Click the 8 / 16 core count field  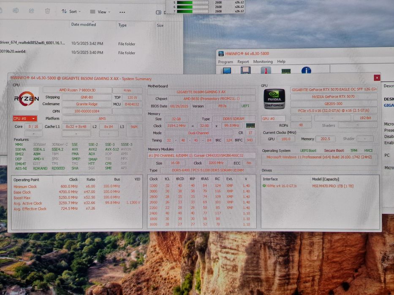click(x=33, y=126)
